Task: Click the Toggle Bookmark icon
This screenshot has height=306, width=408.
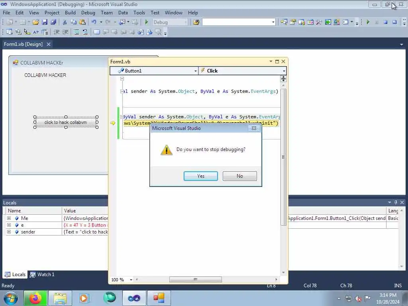Action: [96, 32]
